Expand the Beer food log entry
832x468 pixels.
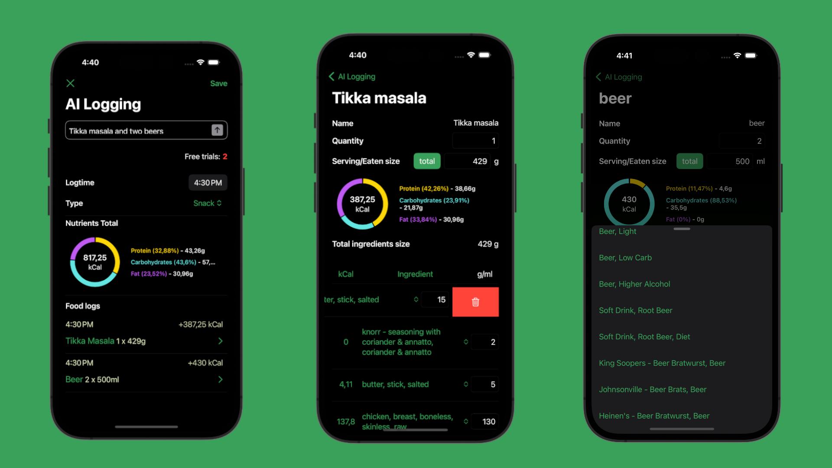point(222,379)
